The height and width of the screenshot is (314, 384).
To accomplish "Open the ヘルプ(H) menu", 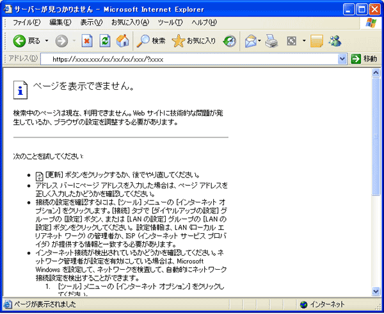I will [x=204, y=22].
